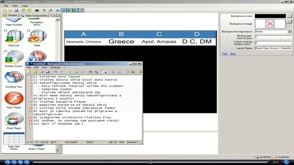Click the delete X icon in main toolbar
Screen dimensions: 294x165
pos(44,10)
